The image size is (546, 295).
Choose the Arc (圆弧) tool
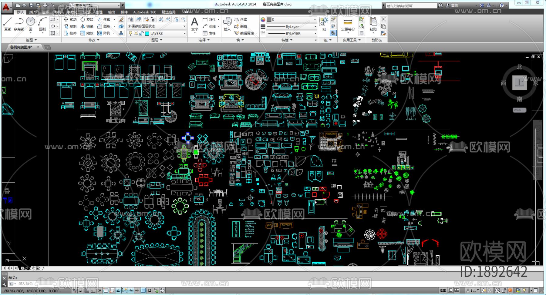[x=42, y=24]
